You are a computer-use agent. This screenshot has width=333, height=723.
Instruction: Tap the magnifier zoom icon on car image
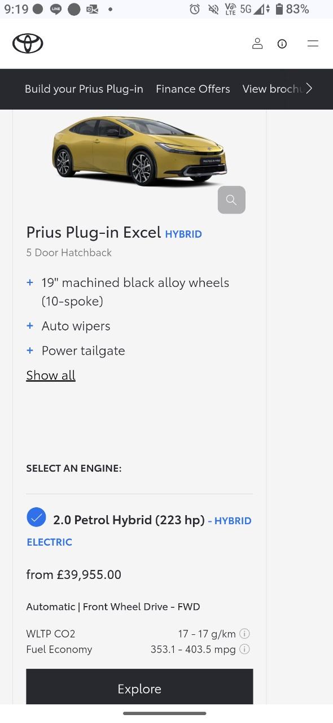tap(231, 200)
